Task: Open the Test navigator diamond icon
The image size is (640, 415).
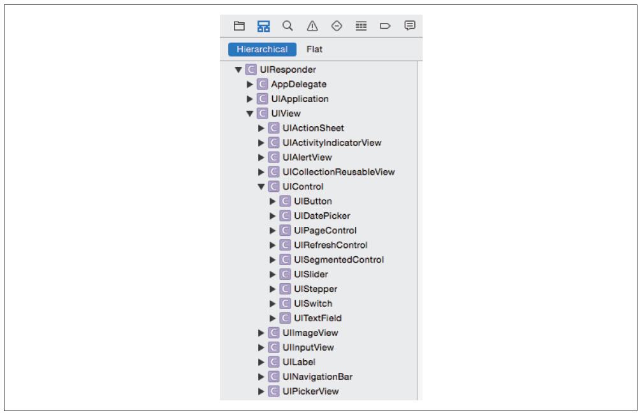Action: pos(337,26)
